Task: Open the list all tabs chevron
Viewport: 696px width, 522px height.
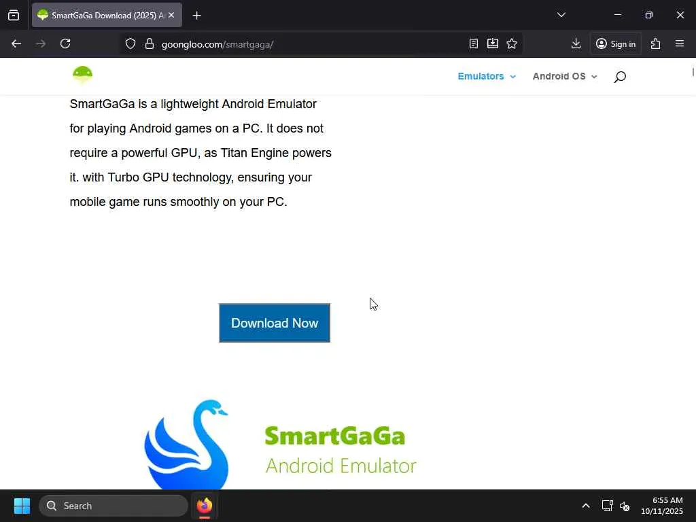Action: tap(561, 15)
